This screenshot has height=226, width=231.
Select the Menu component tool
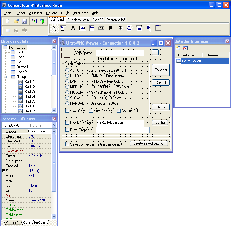63,28
